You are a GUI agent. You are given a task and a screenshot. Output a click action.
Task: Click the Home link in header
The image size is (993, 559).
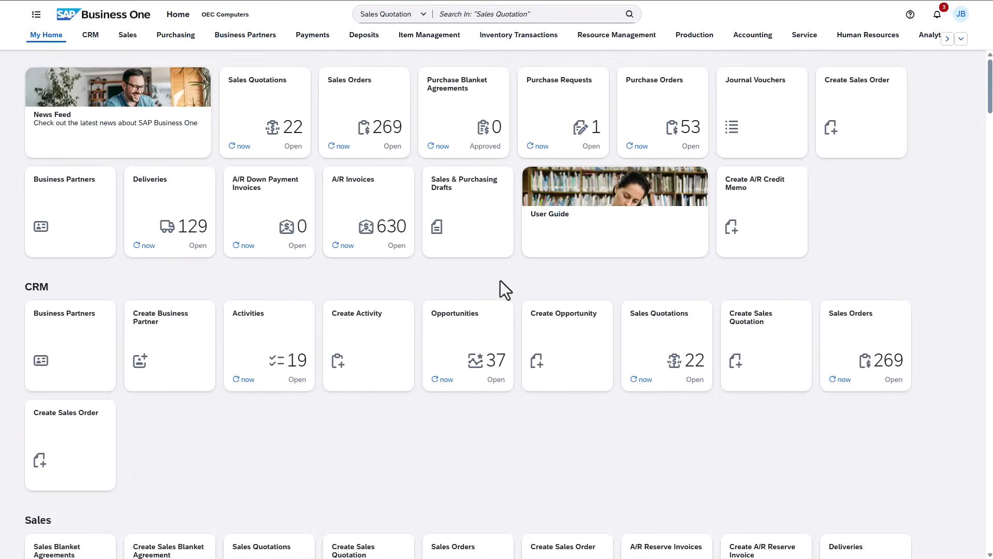[x=178, y=14]
